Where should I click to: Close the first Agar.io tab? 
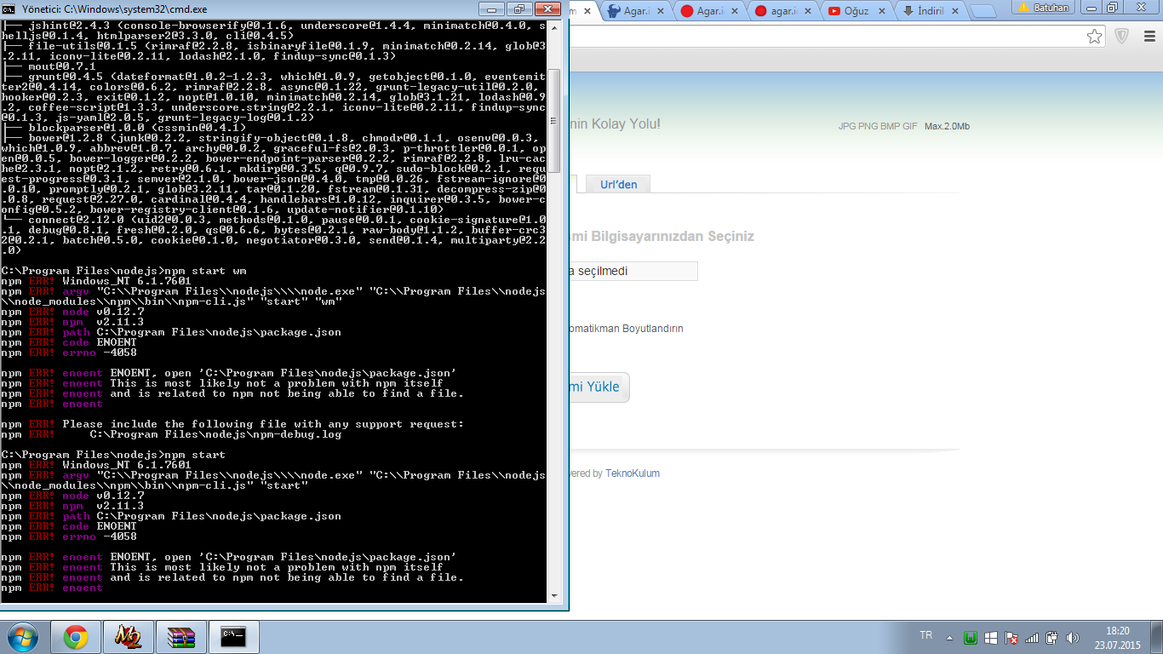click(x=660, y=11)
